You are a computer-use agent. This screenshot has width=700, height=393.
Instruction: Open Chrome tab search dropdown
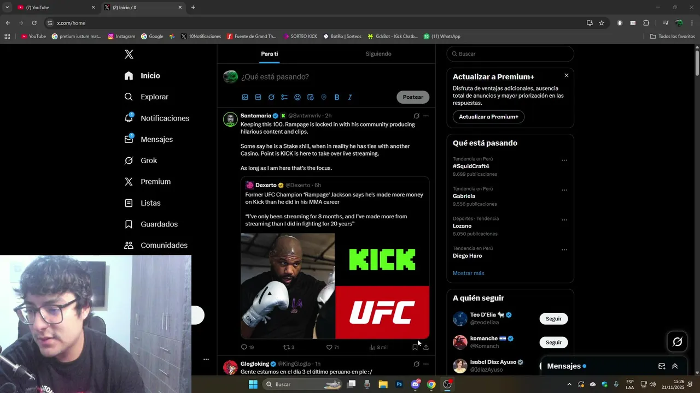7,7
